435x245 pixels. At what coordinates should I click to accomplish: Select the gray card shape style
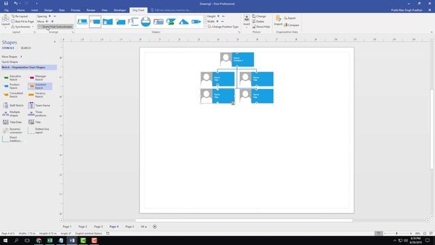click(x=158, y=22)
